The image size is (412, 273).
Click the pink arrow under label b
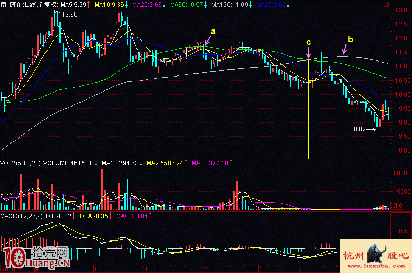[x=345, y=50]
